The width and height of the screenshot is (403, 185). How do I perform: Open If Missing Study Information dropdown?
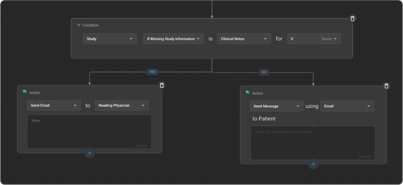(x=174, y=39)
